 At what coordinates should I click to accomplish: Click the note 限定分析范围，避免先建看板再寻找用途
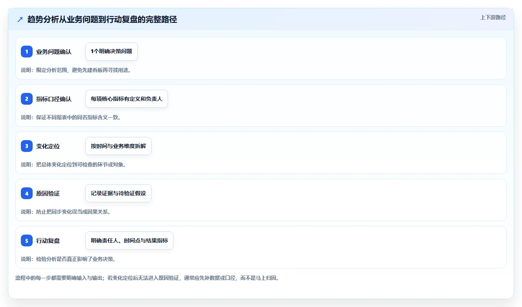76,70
